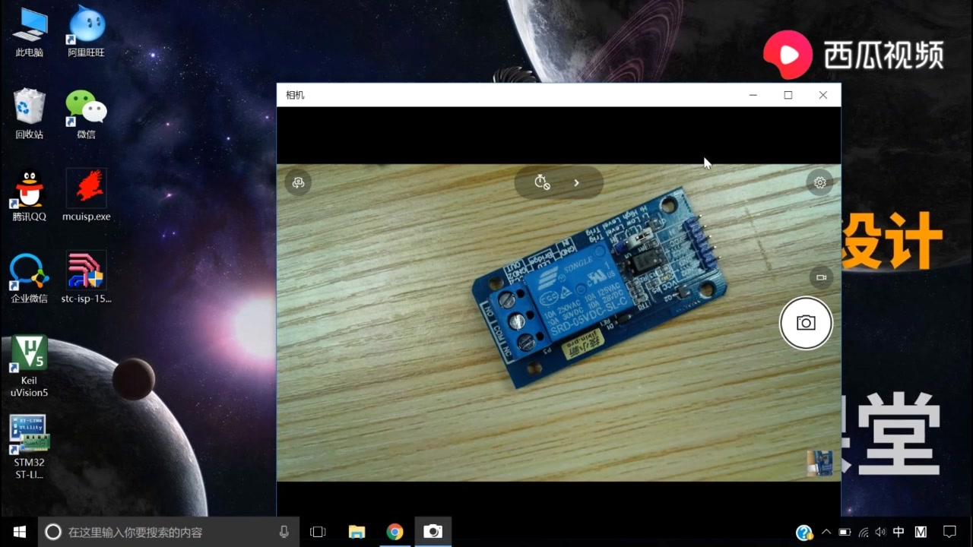This screenshot has width=973, height=547.
Task: Check the battery status tray icon
Action: pos(845,532)
